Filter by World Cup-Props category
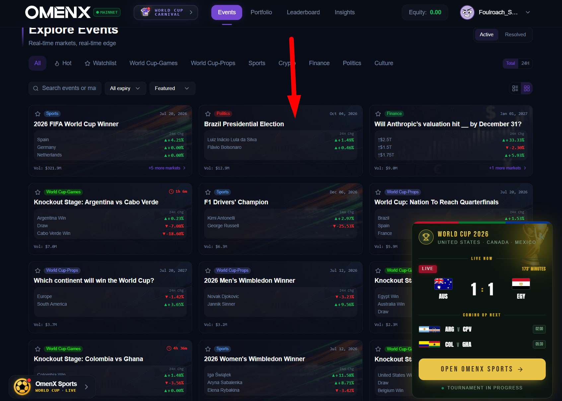The image size is (562, 401). 213,63
